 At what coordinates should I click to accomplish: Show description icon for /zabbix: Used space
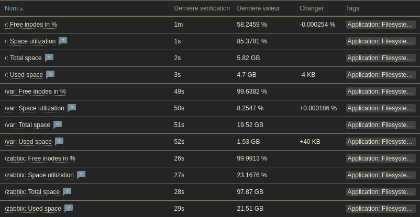pos(69,208)
